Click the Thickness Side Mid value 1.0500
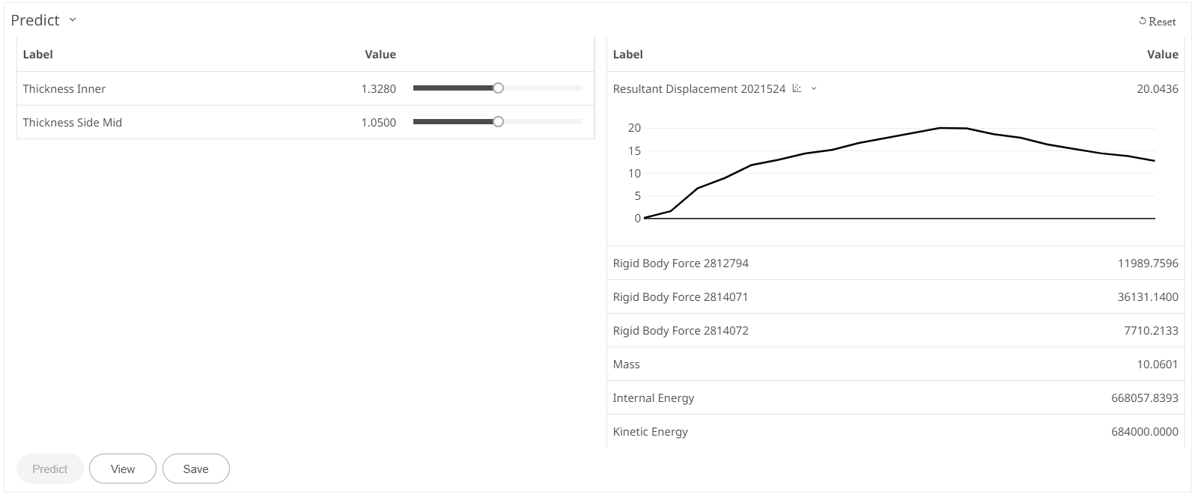The image size is (1195, 500). click(x=378, y=123)
